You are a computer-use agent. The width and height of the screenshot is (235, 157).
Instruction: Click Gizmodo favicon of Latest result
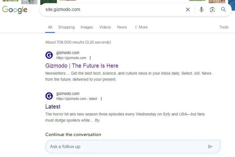point(49,96)
